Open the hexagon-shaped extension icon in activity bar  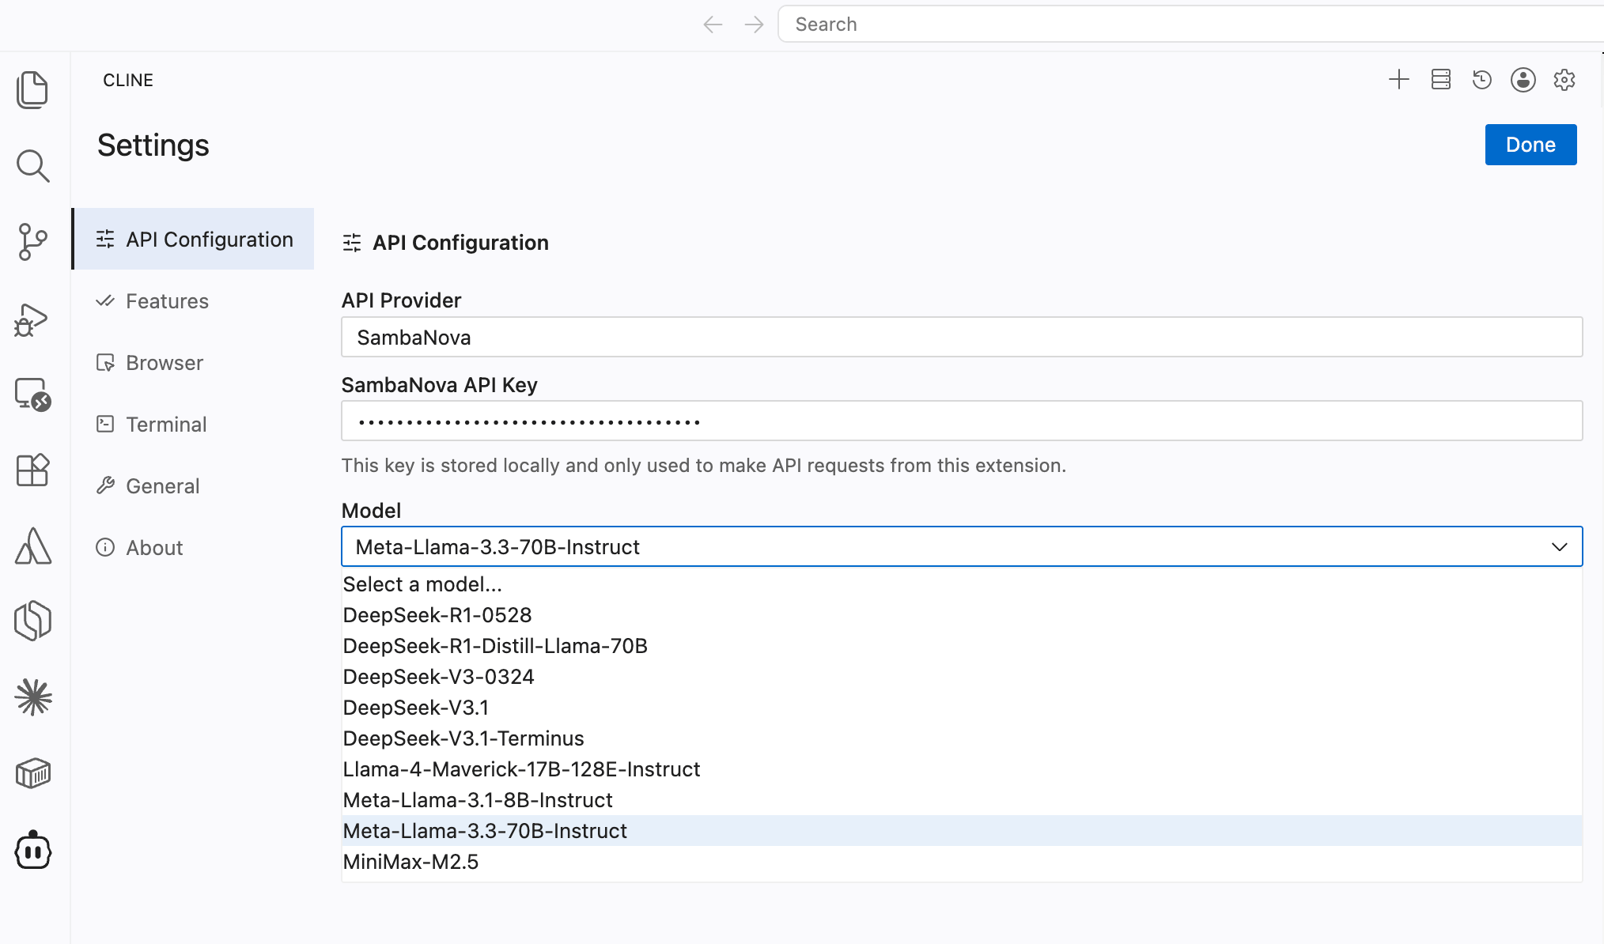click(x=32, y=621)
